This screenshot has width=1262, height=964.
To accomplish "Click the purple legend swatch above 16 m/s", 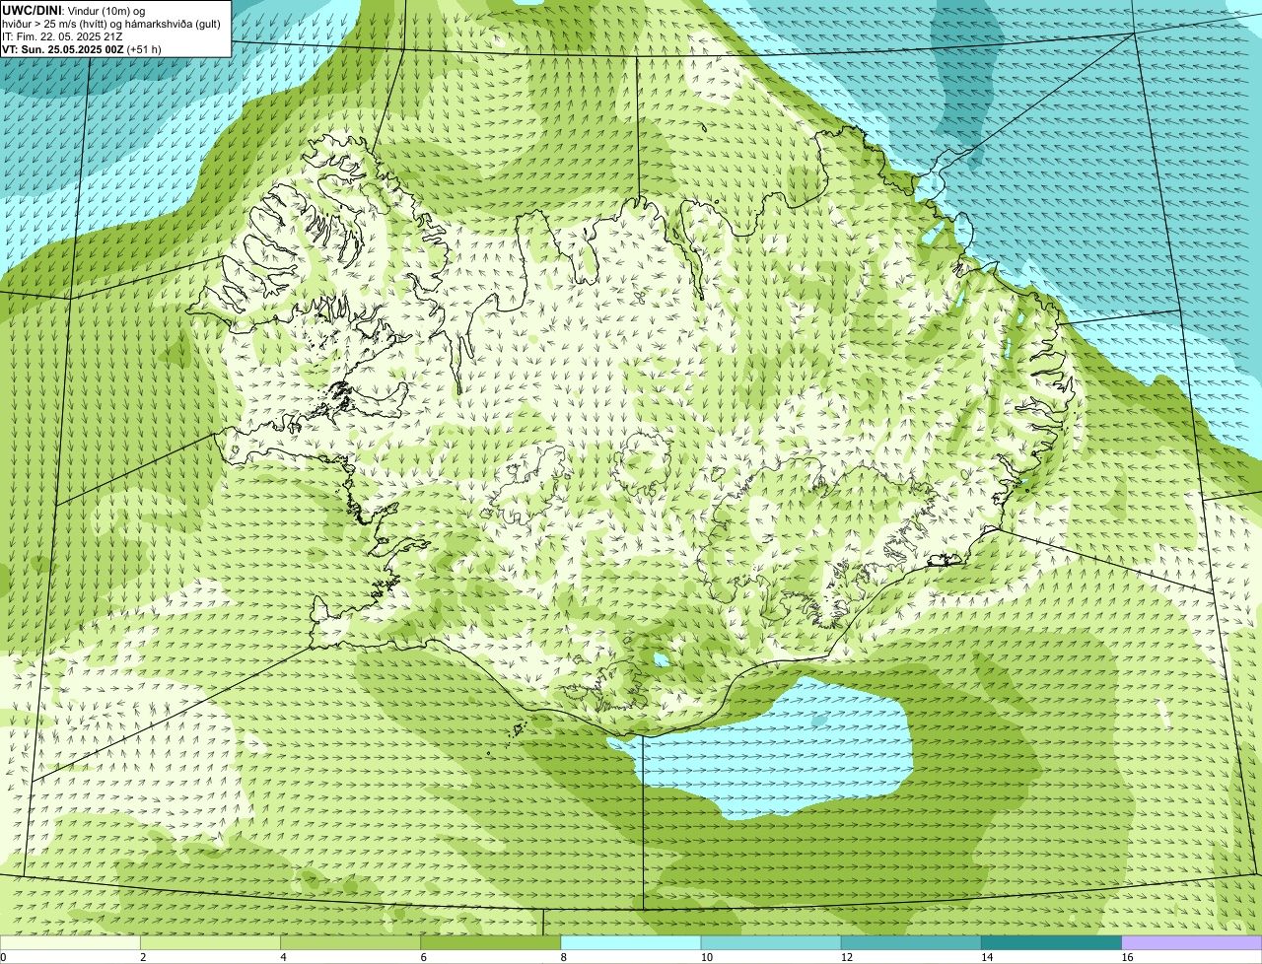I will click(x=1191, y=943).
